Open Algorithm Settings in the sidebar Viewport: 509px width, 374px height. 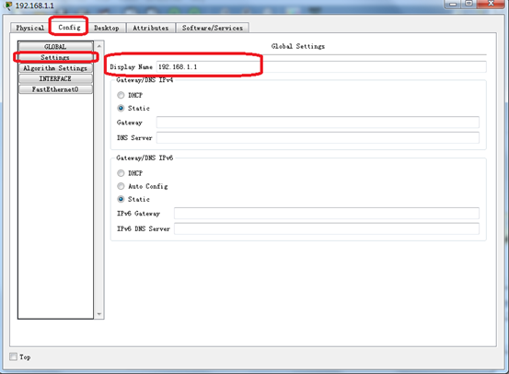[x=55, y=68]
